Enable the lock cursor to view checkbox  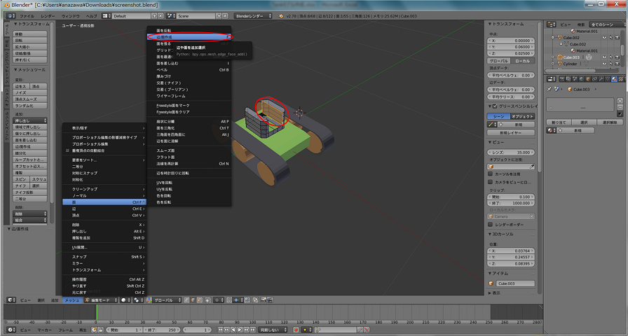point(491,174)
